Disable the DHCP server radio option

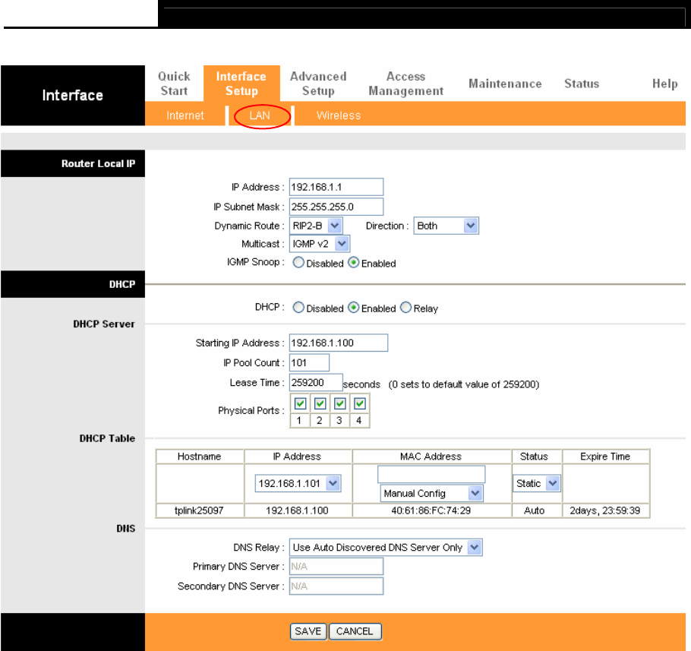(x=298, y=308)
